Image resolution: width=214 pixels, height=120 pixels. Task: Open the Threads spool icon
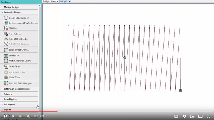pos(6,55)
